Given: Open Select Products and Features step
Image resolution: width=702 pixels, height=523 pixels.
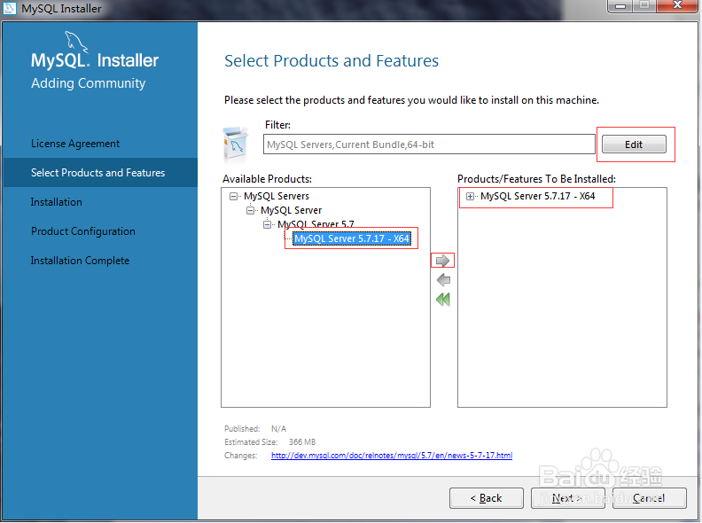Looking at the screenshot, I should pos(100,172).
